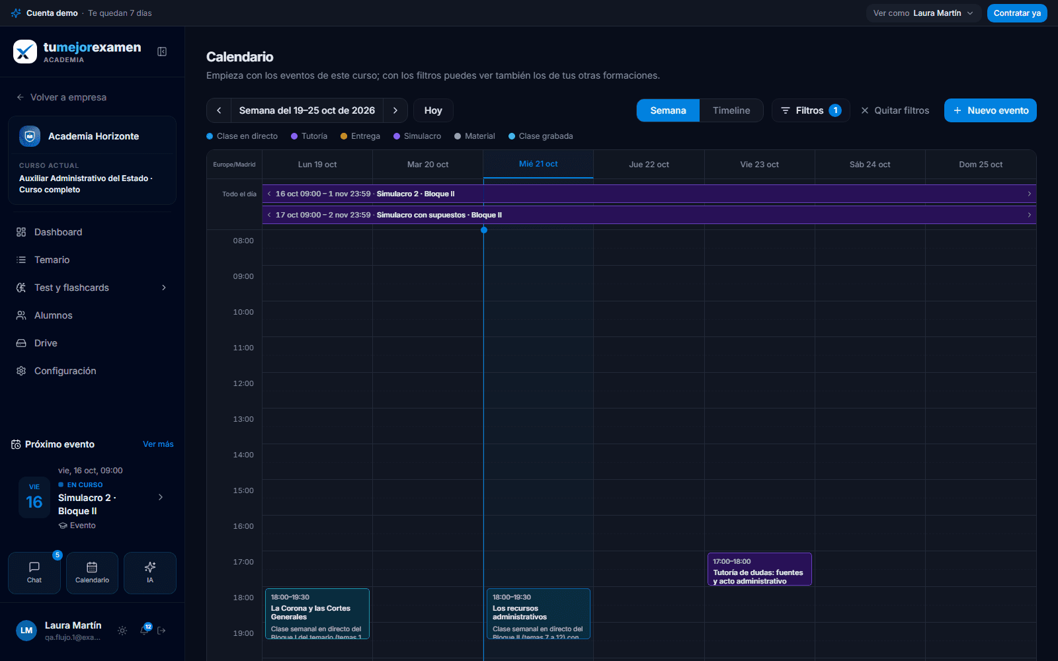Click left chevron on Simulacro con supuestos bar
The height and width of the screenshot is (661, 1058).
(269, 215)
